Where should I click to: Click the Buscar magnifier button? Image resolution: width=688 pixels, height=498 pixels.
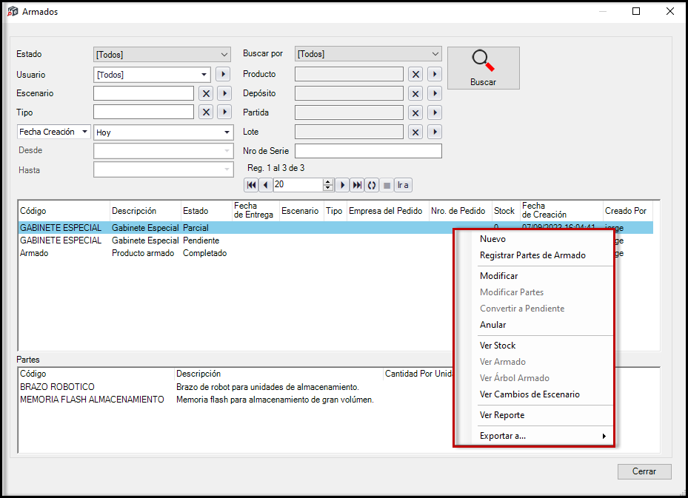483,68
